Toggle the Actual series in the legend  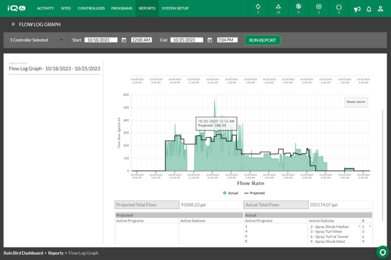[230, 193]
